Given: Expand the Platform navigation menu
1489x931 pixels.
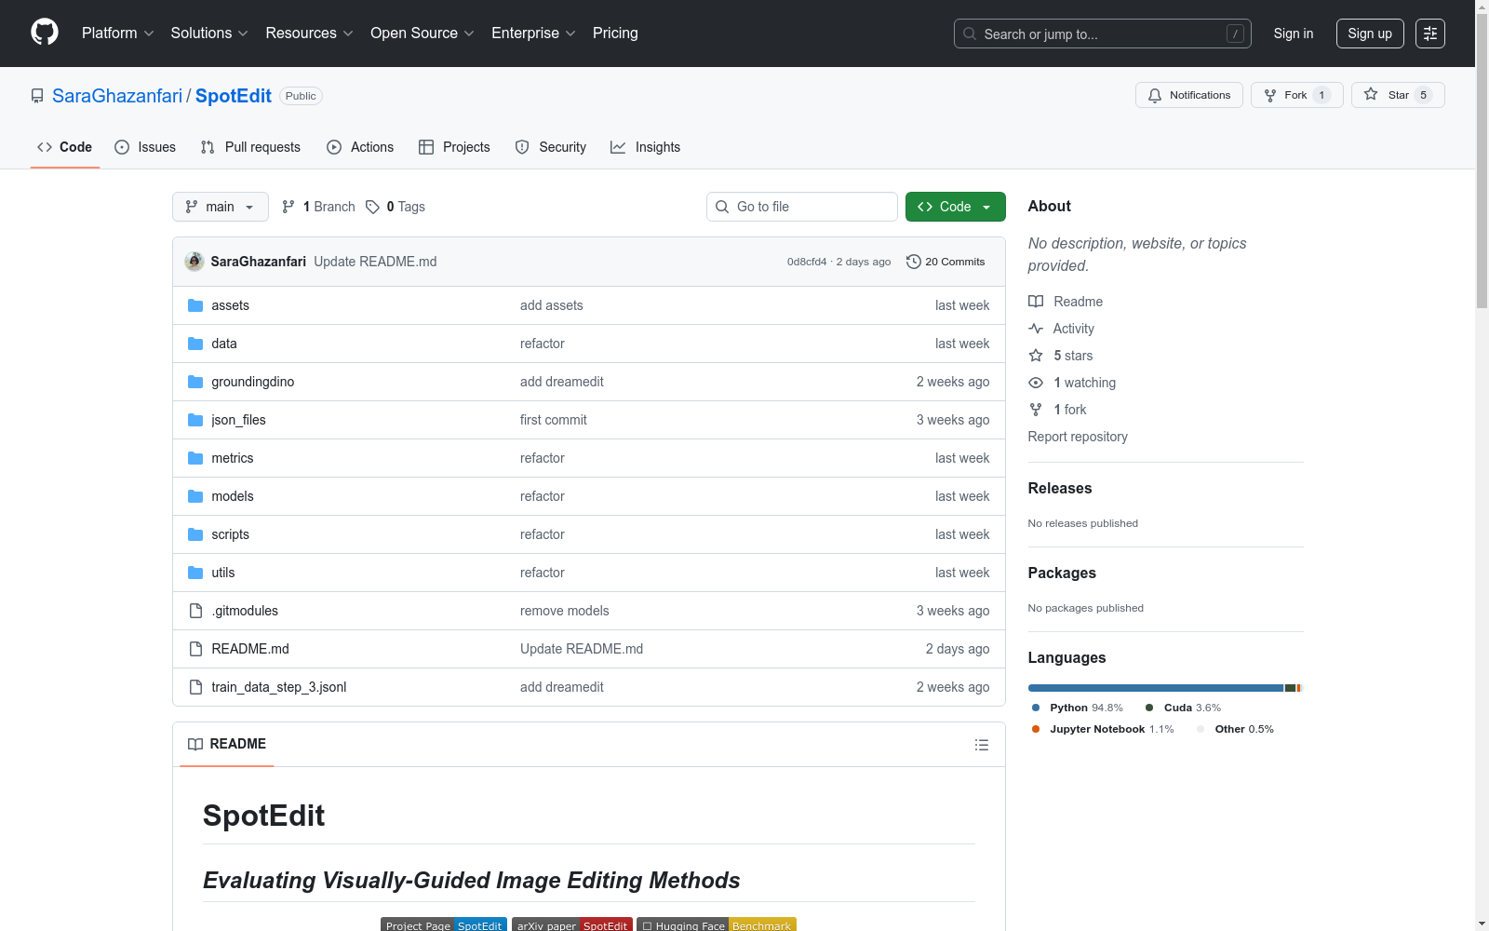Looking at the screenshot, I should pyautogui.click(x=117, y=34).
